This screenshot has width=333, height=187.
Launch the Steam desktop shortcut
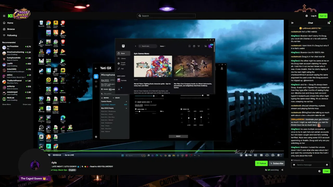(x=41, y=71)
